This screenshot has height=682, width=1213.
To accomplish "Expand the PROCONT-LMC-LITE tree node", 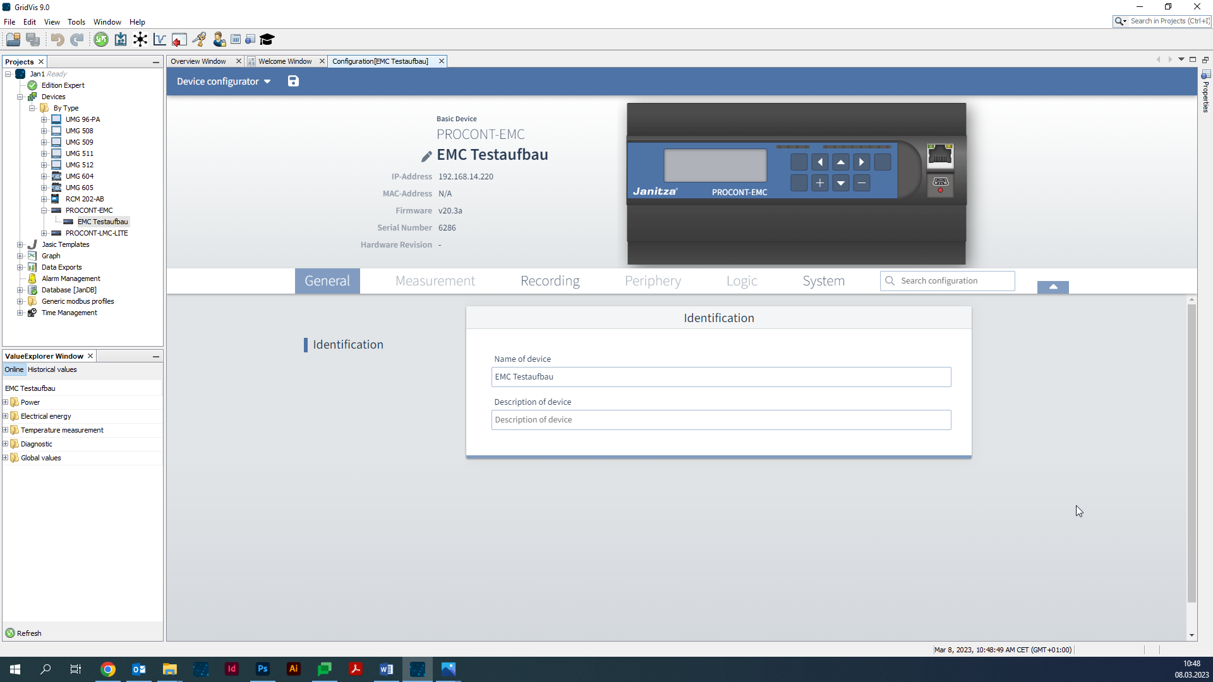I will click(x=44, y=233).
